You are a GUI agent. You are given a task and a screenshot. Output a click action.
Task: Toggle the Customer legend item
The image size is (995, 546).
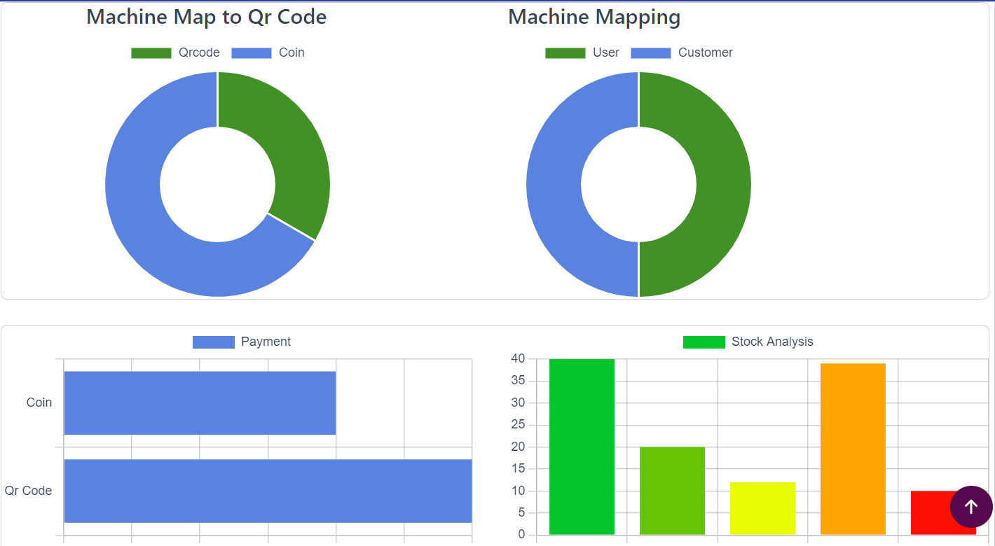(705, 52)
